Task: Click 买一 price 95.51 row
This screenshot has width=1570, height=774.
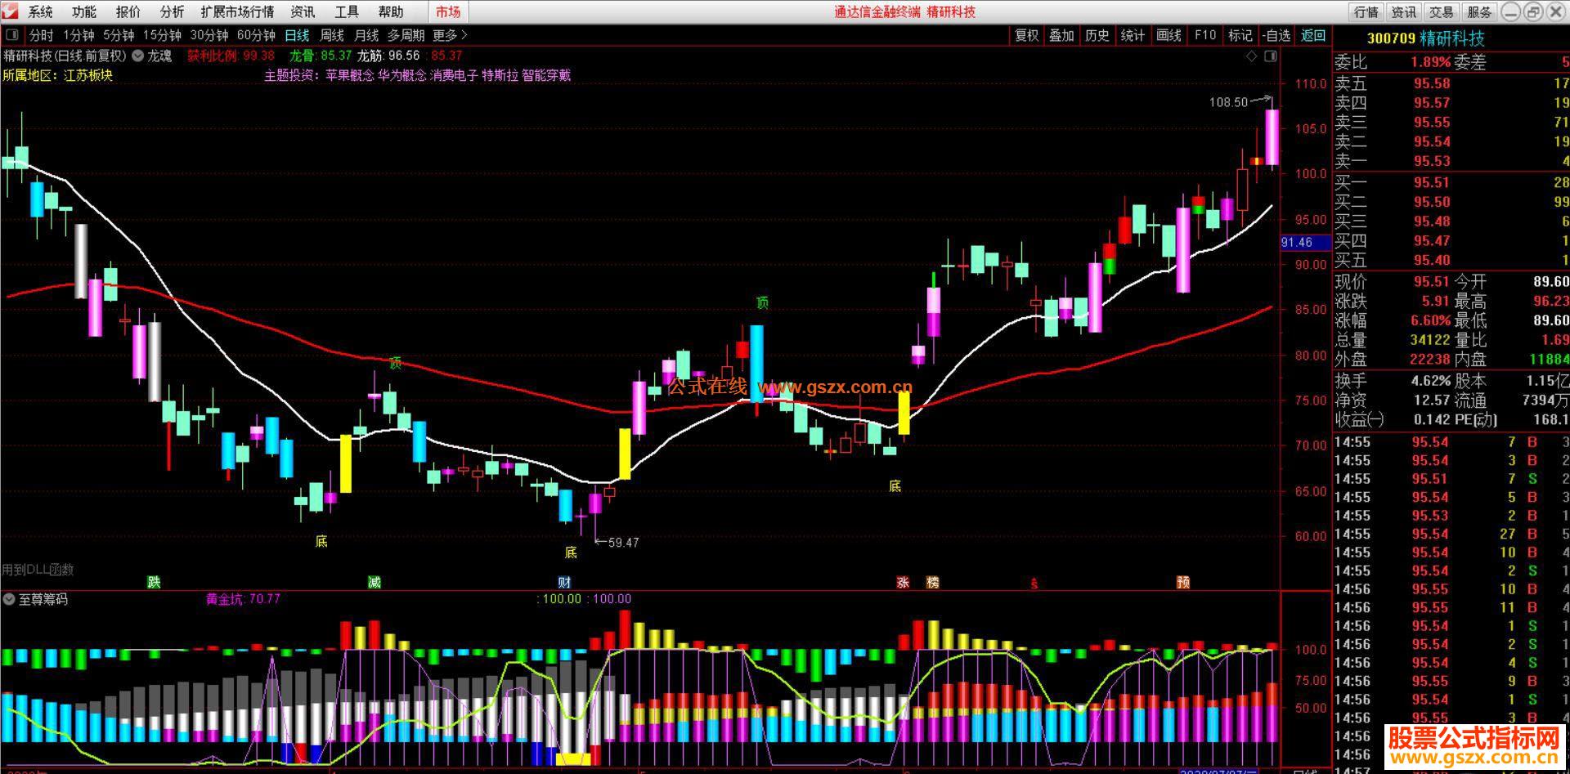Action: pyautogui.click(x=1451, y=182)
